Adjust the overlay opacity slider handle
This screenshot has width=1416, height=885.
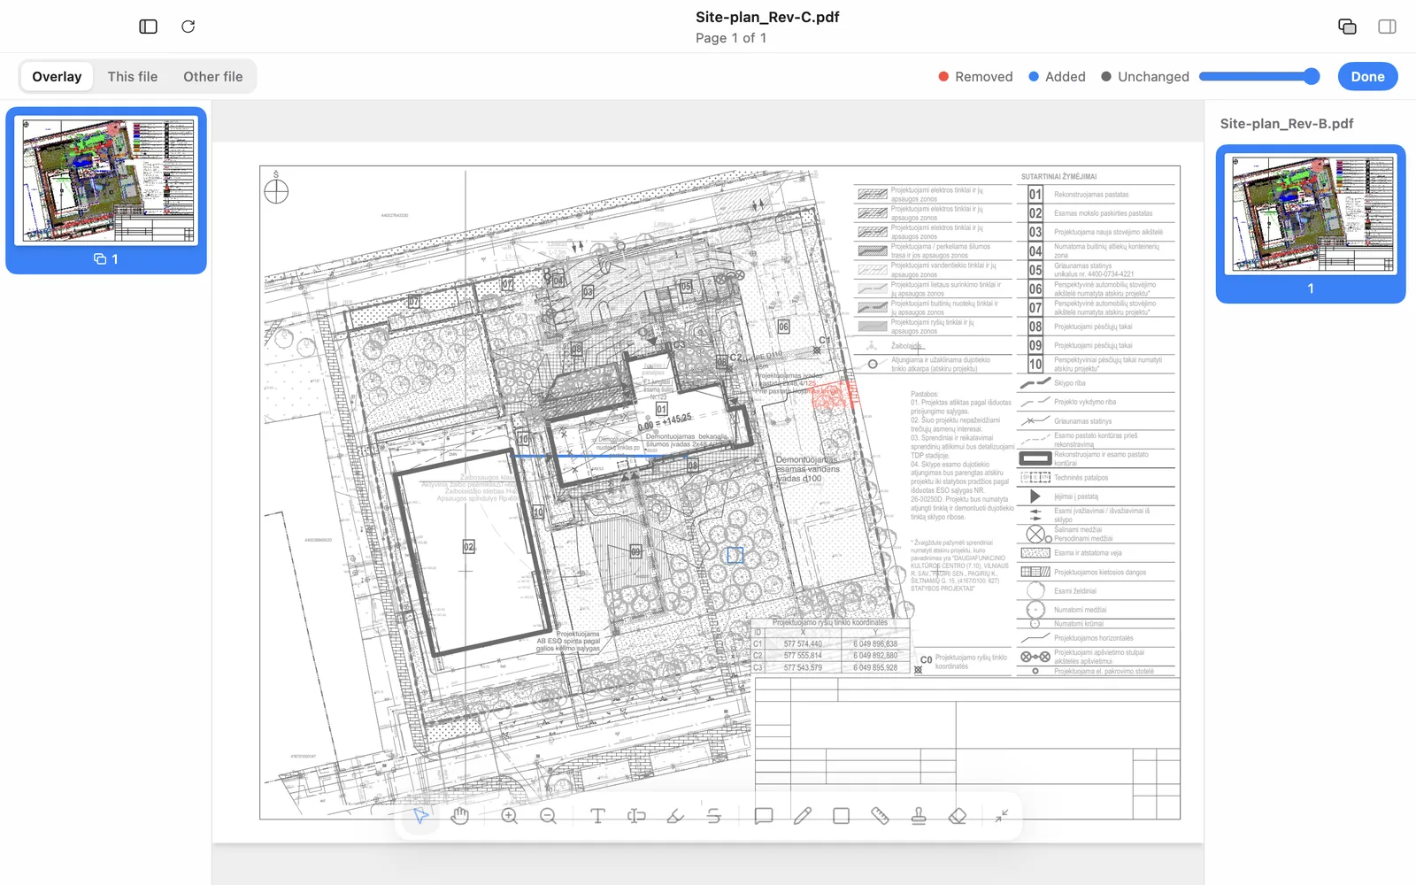pyautogui.click(x=1312, y=77)
